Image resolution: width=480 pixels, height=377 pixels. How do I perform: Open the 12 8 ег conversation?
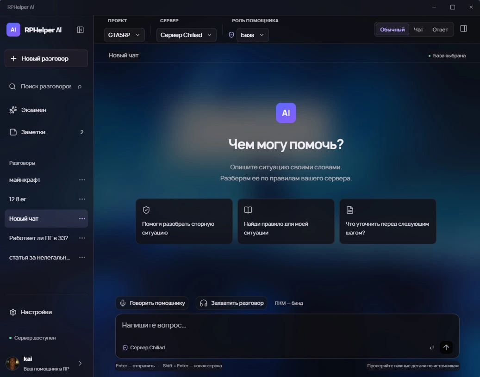[x=41, y=199]
